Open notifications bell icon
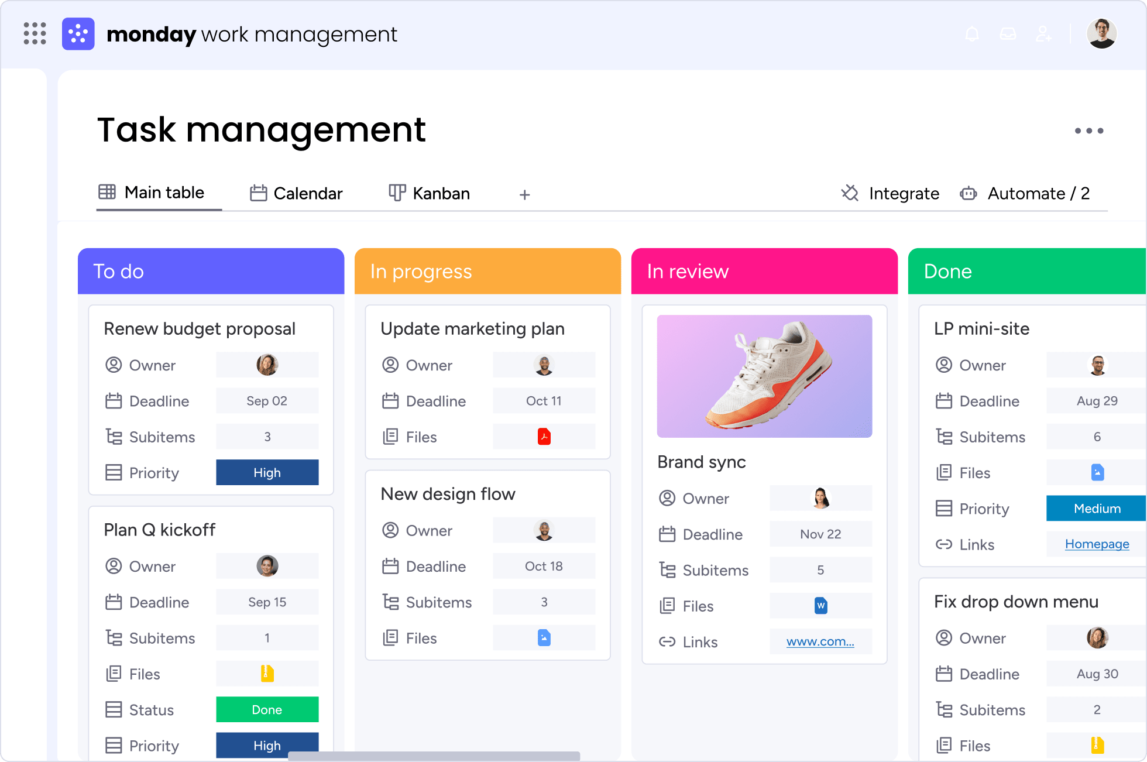 pos(972,34)
